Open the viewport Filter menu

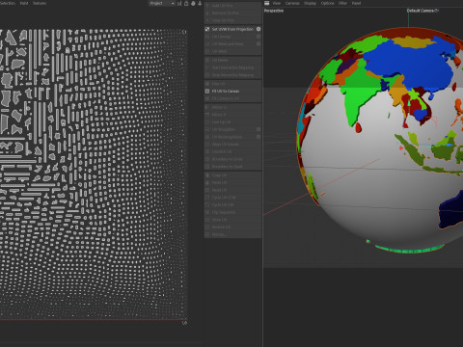[342, 3]
